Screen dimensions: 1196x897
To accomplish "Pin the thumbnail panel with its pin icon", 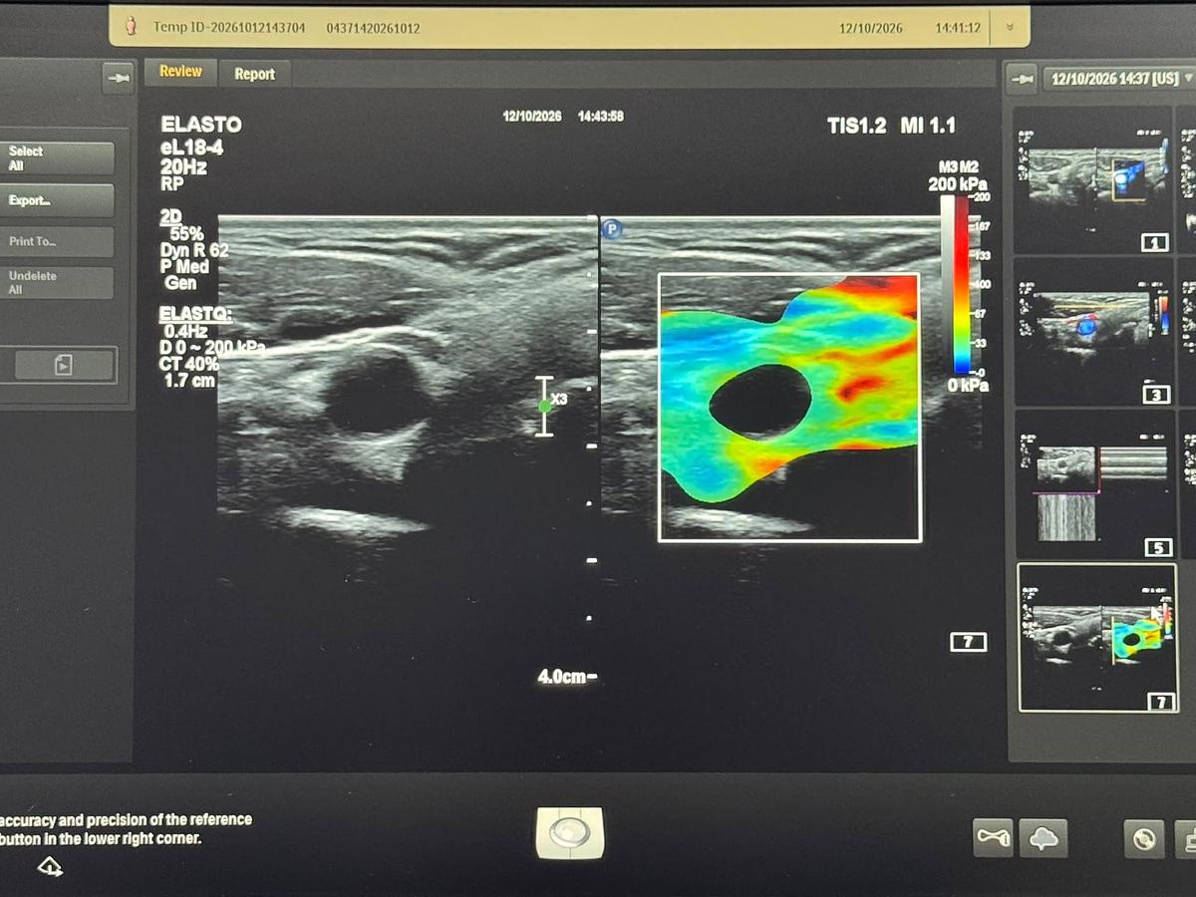I will 1021,78.
